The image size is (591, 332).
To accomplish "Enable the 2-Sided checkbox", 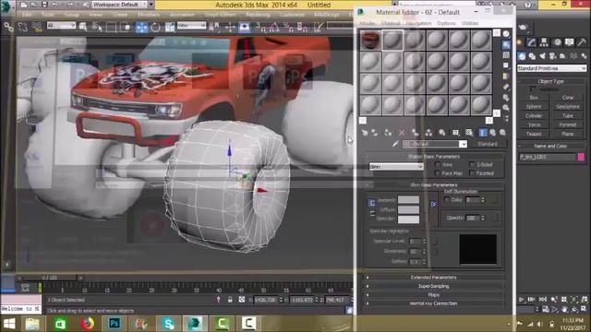I will pos(472,164).
